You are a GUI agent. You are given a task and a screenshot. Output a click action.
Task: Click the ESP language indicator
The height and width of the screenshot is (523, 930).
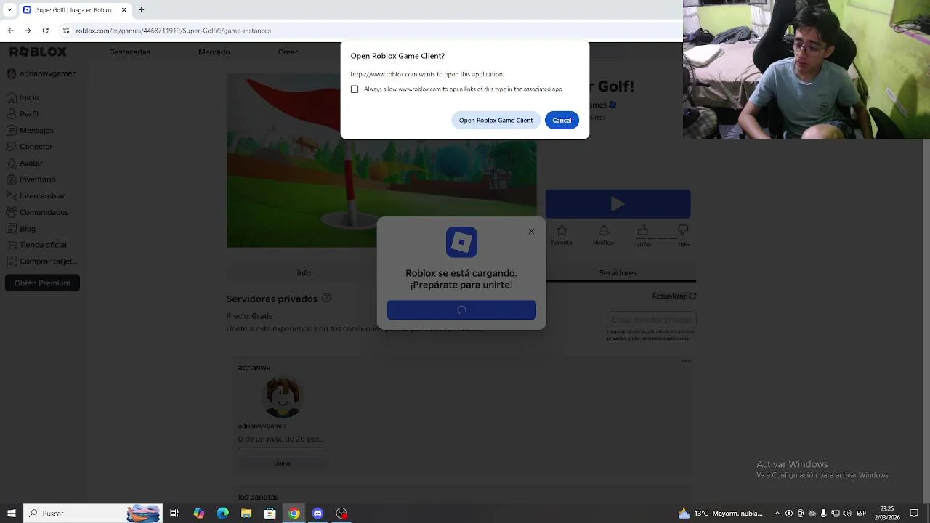pos(862,514)
